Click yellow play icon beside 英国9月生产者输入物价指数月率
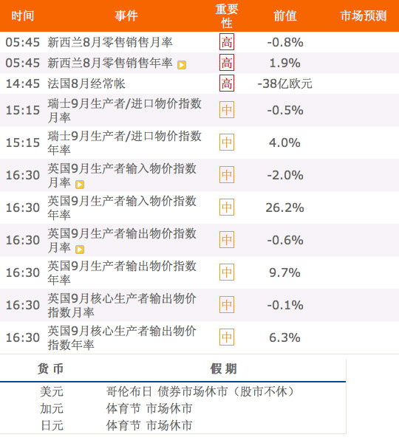The height and width of the screenshot is (443, 399). [80, 185]
